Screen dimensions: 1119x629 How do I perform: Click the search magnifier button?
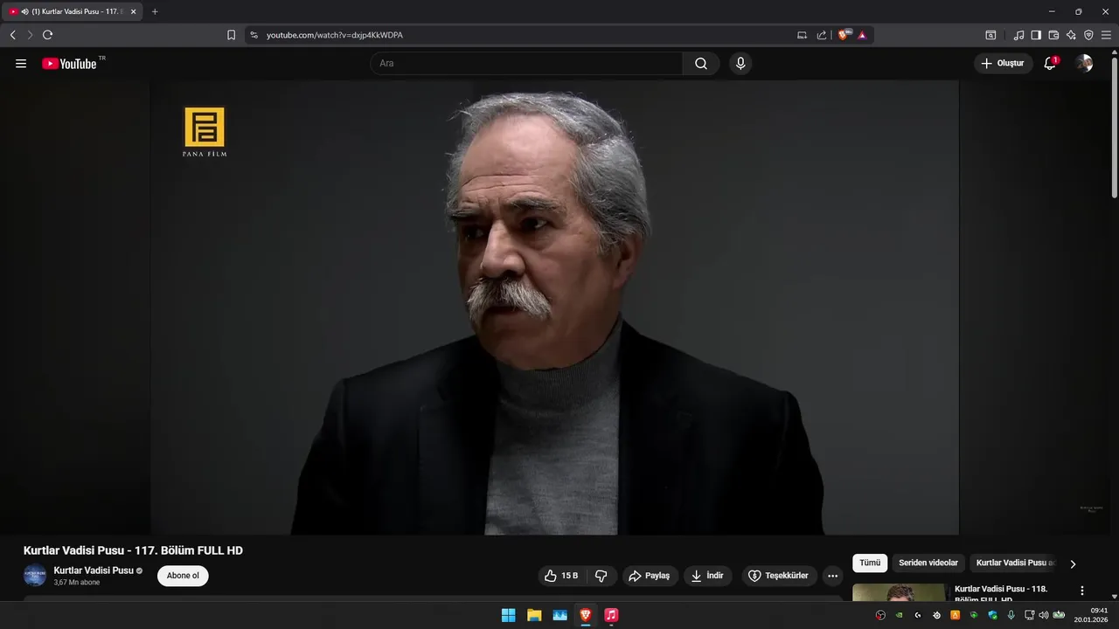(701, 64)
